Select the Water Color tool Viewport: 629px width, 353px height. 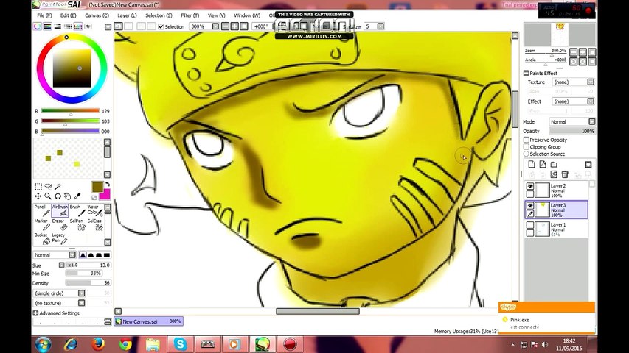pos(94,210)
